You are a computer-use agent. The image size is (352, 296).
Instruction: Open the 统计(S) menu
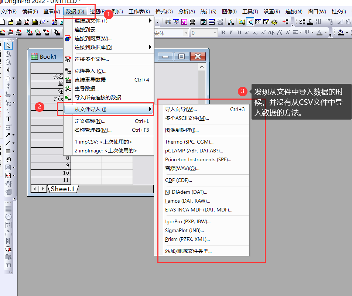click(208, 11)
